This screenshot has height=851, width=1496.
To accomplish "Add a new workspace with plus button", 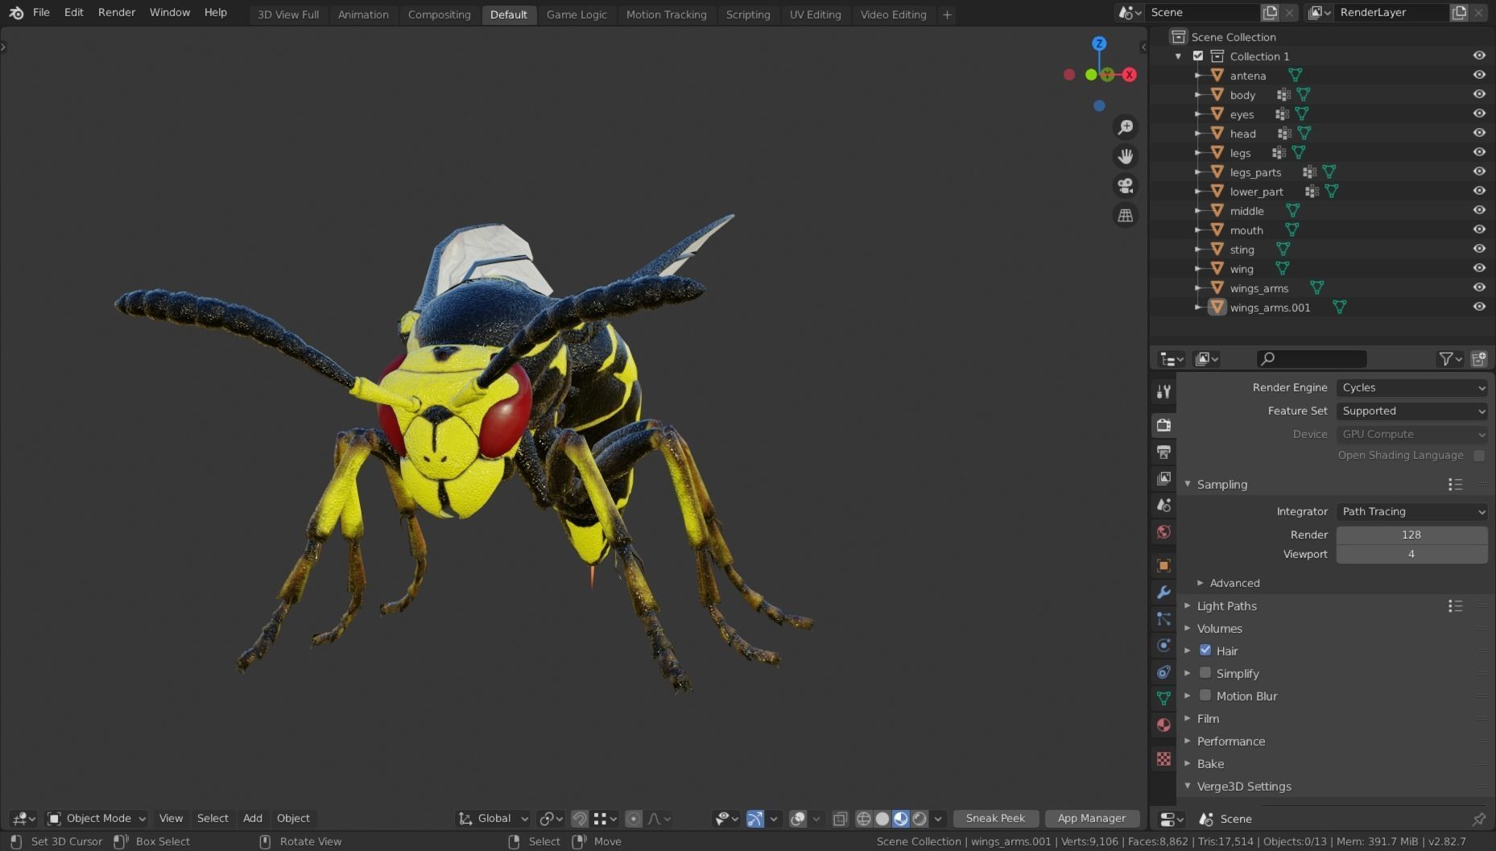I will (947, 14).
